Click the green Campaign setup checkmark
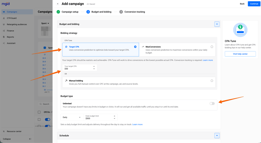This screenshot has height=143, width=261. click(58, 12)
